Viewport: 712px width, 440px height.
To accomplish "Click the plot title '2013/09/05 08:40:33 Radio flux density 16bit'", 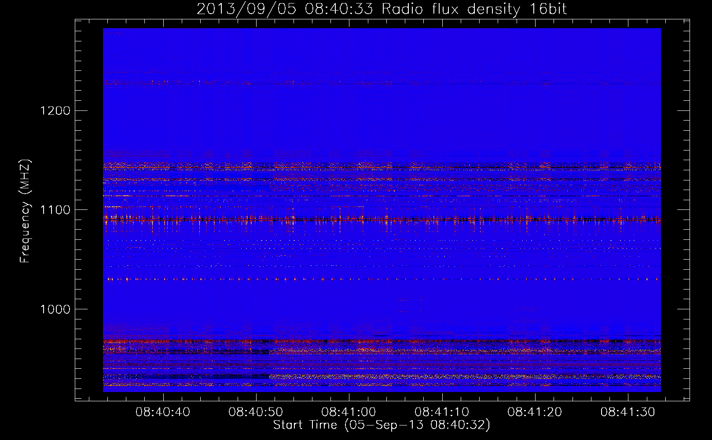I will tap(382, 9).
